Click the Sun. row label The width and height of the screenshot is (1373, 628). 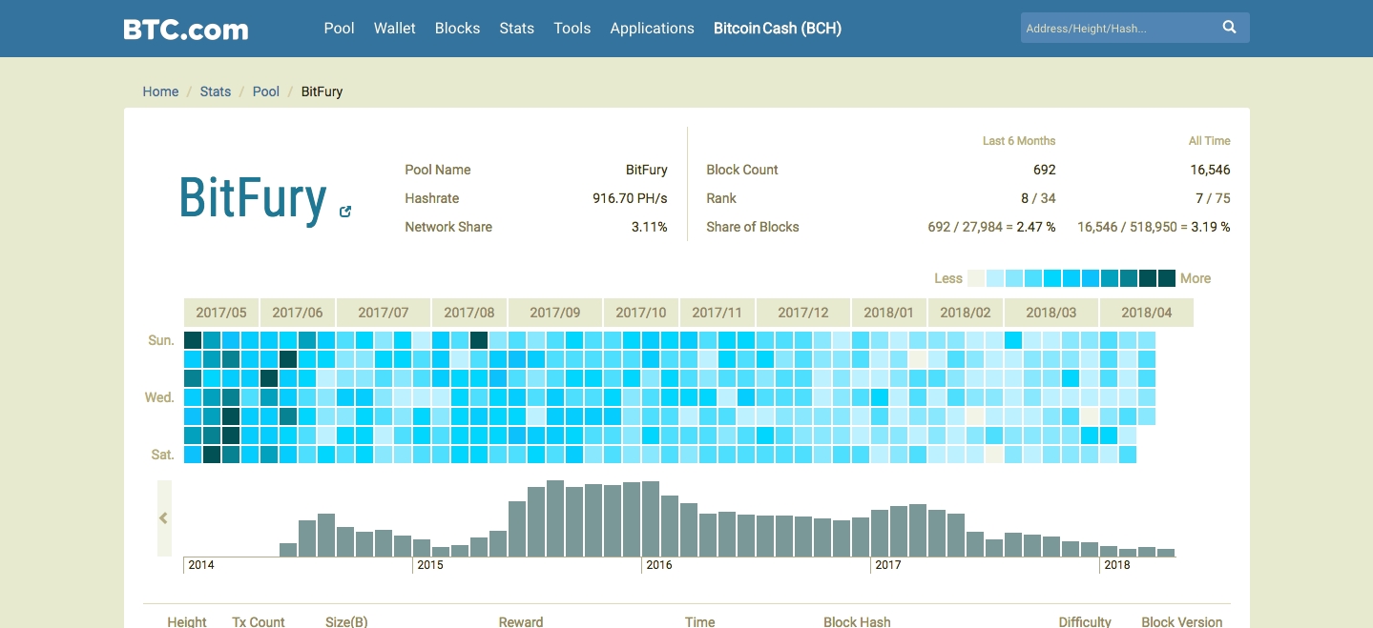pos(161,340)
